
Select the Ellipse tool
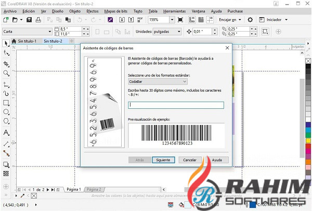coord(6,112)
